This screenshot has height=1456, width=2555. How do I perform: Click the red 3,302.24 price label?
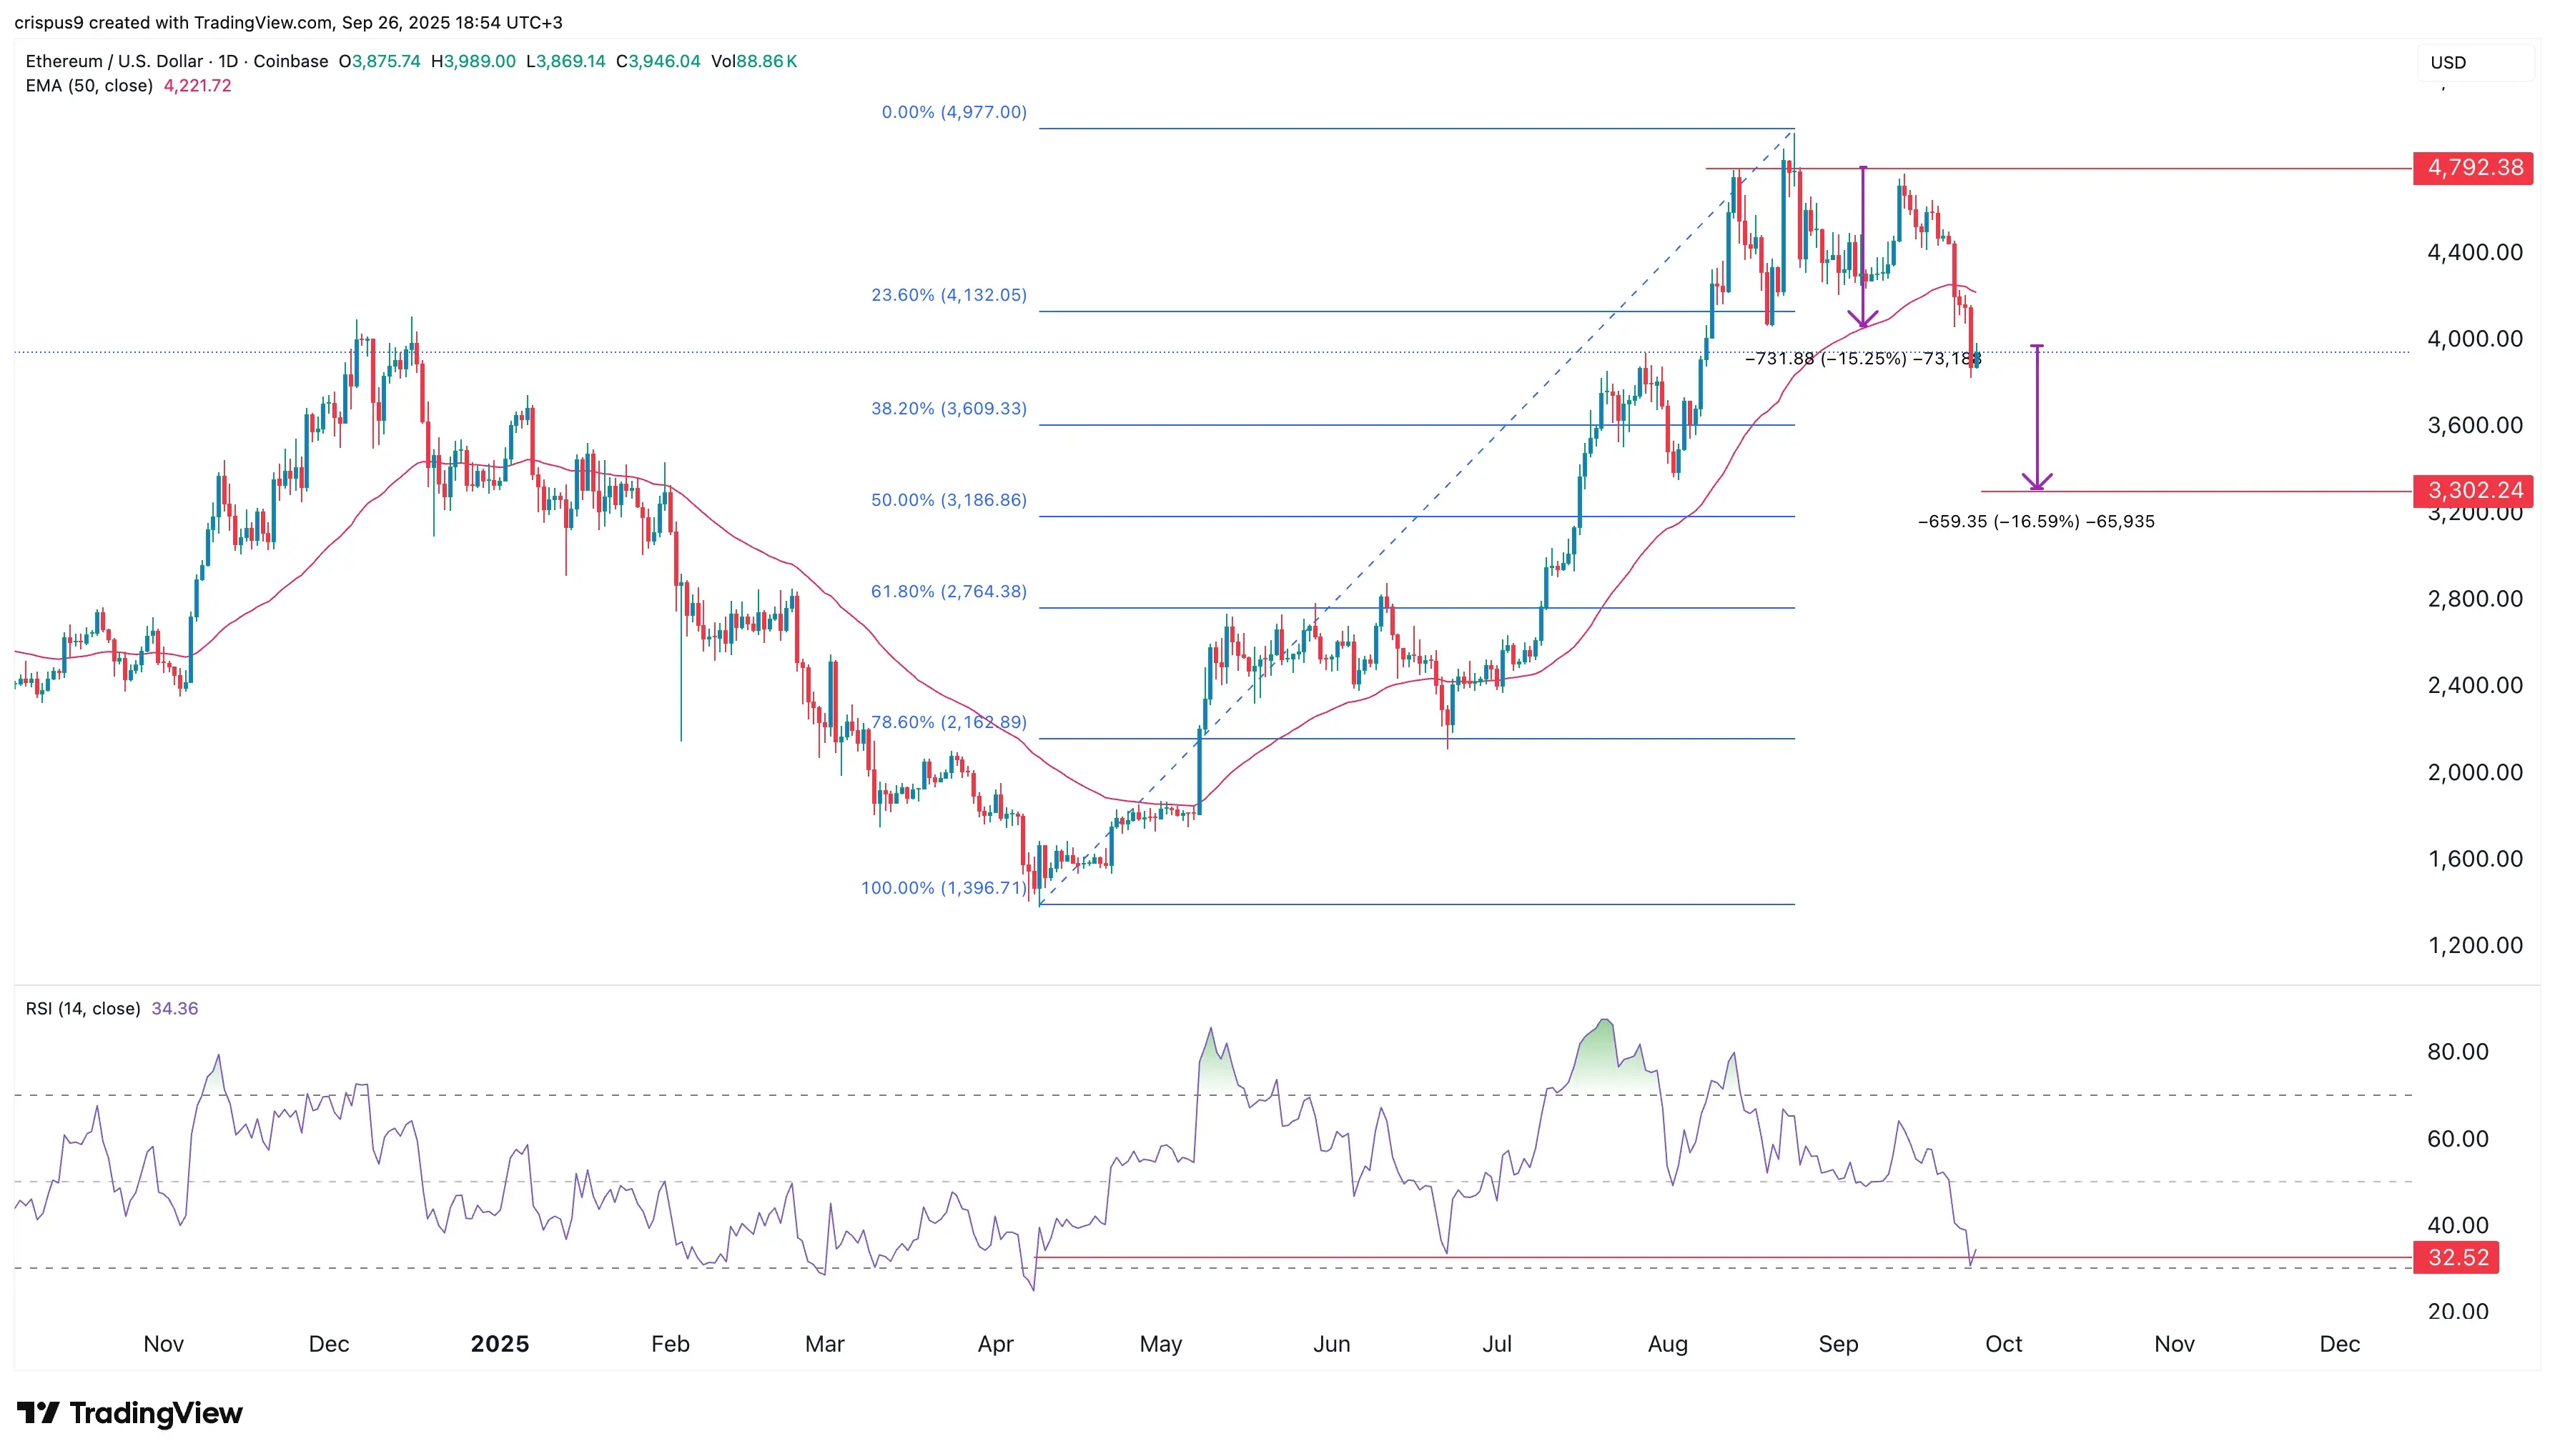pyautogui.click(x=2473, y=490)
